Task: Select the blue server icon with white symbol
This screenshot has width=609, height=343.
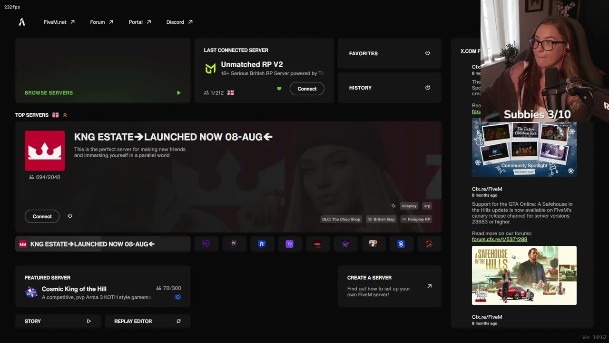Action: pyautogui.click(x=401, y=244)
